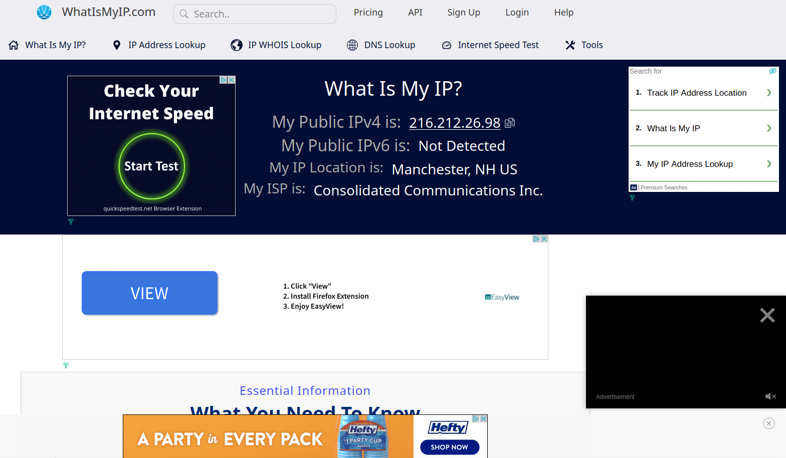Go to Sign Up

pos(464,13)
